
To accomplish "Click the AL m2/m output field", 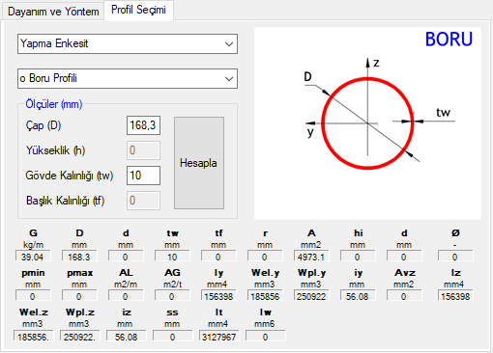I will pyautogui.click(x=126, y=296).
